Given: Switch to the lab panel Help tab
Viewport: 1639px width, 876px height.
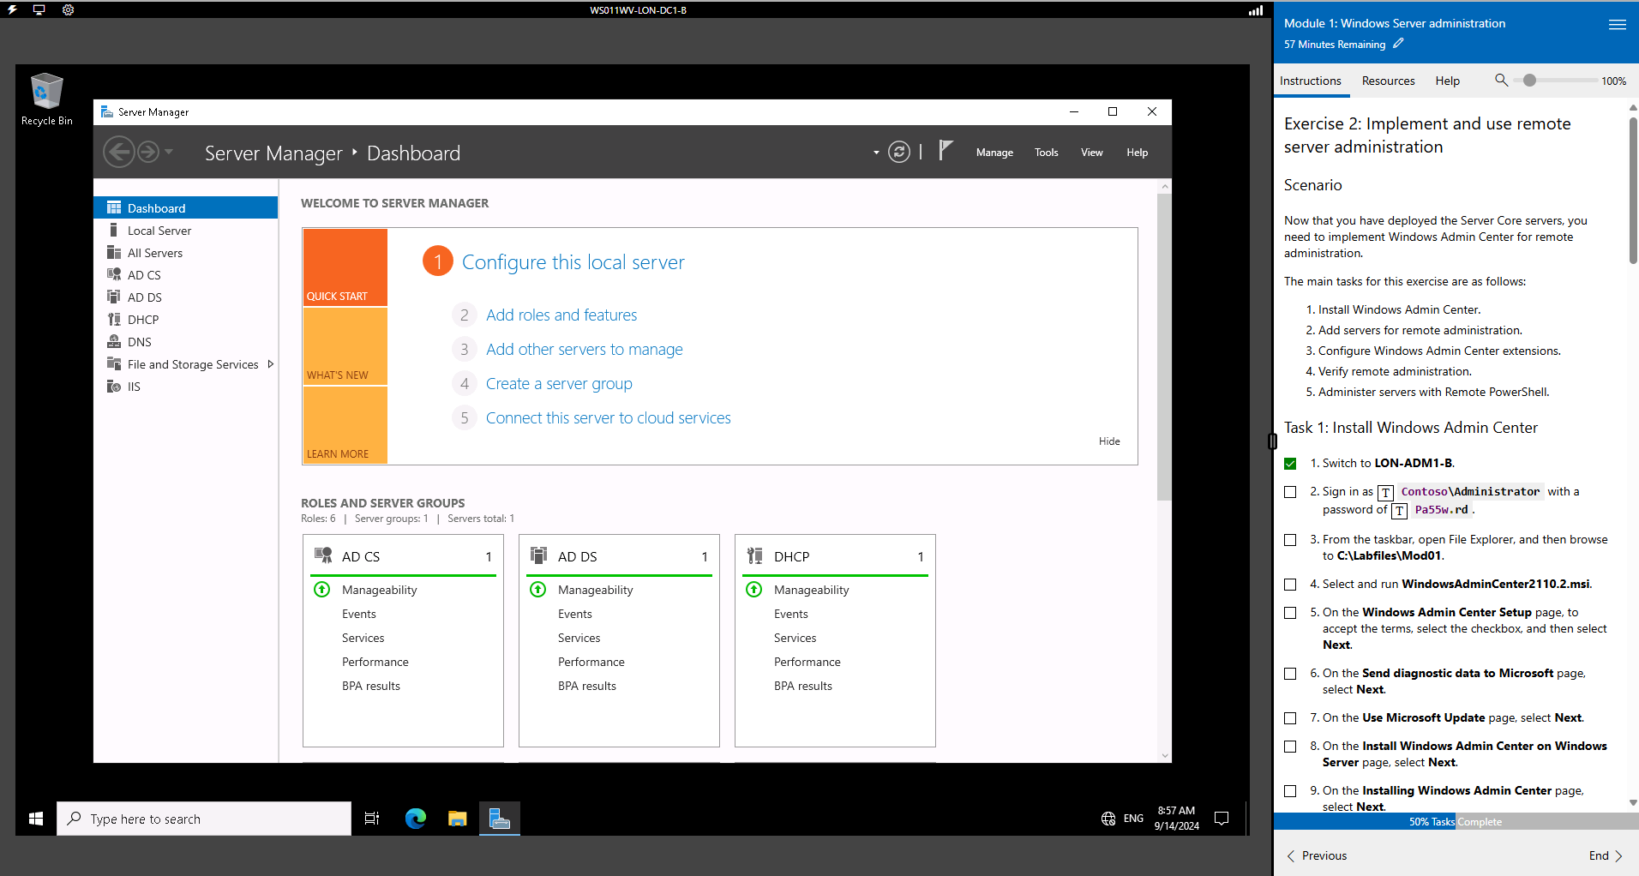Looking at the screenshot, I should coord(1447,81).
